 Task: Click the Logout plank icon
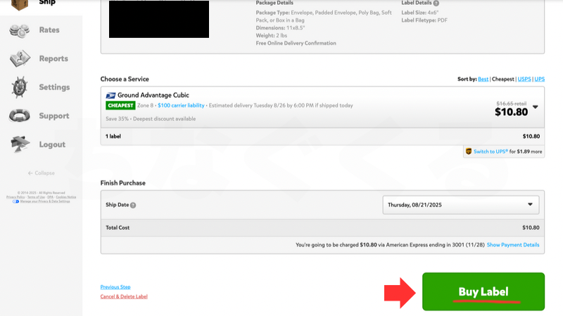point(19,145)
